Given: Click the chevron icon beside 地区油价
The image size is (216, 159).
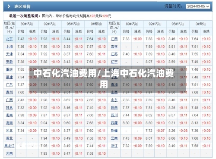Looking at the screenshot, I should coord(9,6).
